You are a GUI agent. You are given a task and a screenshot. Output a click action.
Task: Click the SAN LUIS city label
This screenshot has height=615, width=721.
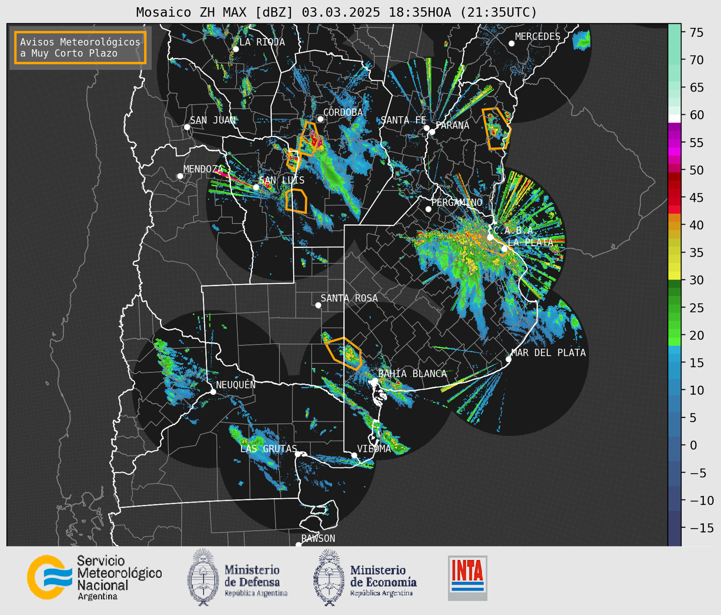pos(282,180)
